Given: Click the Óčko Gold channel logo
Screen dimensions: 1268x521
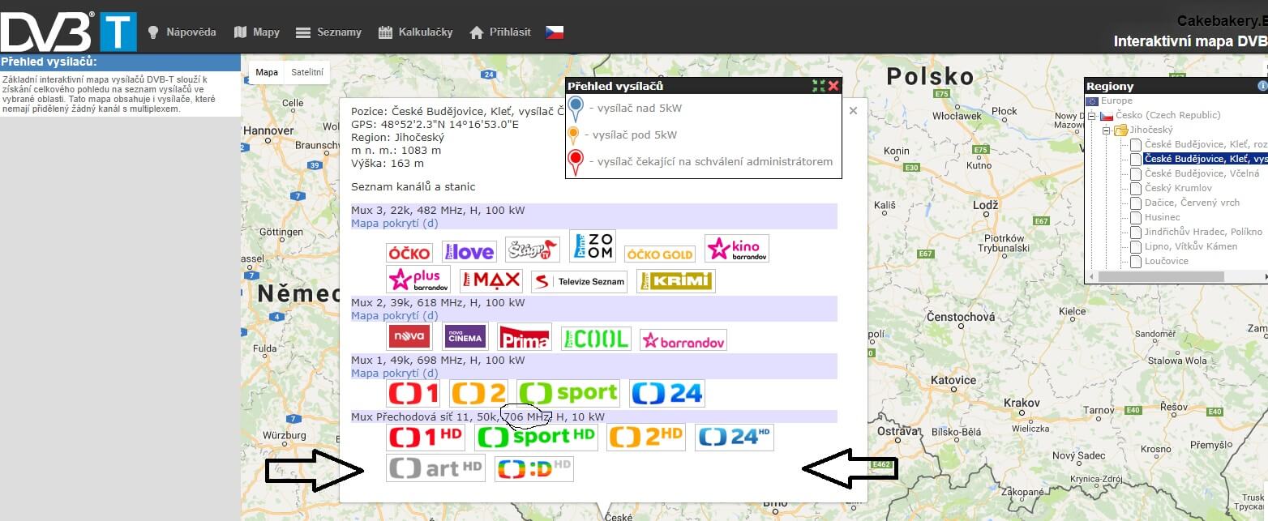Looking at the screenshot, I should 659,254.
